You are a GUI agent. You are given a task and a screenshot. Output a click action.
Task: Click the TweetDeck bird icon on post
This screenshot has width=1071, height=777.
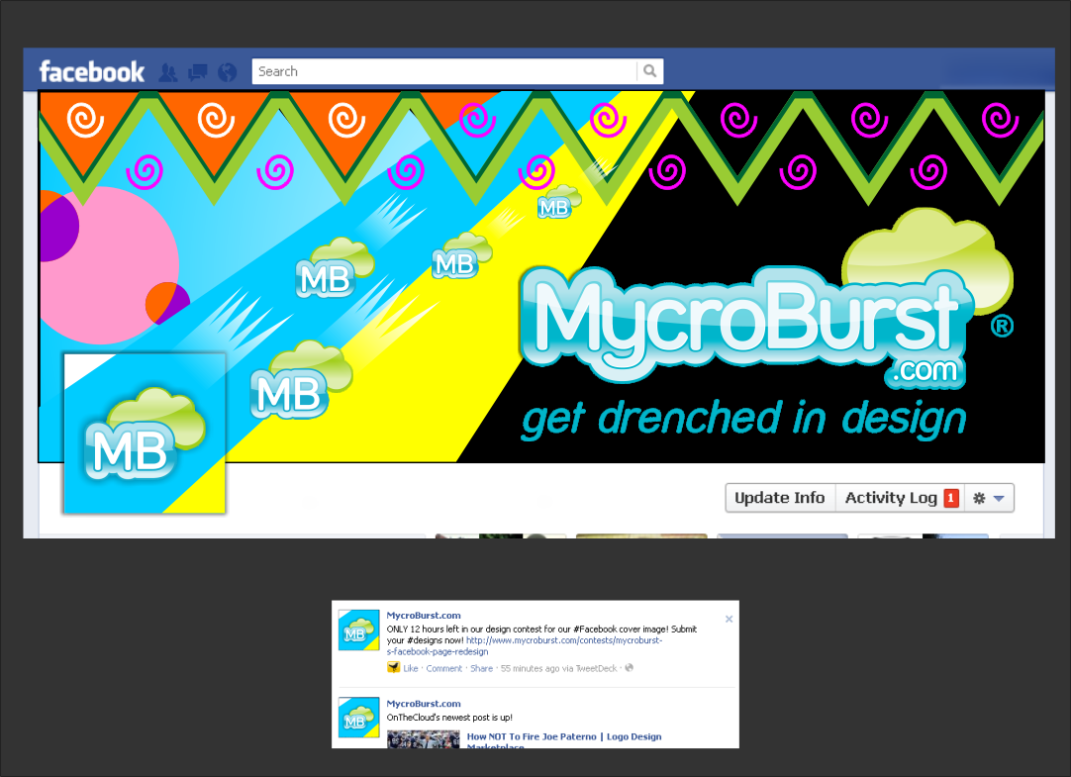click(393, 668)
